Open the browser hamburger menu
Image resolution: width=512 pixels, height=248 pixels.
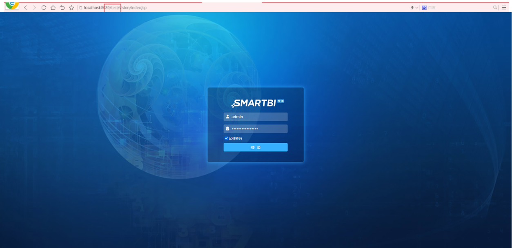(504, 8)
